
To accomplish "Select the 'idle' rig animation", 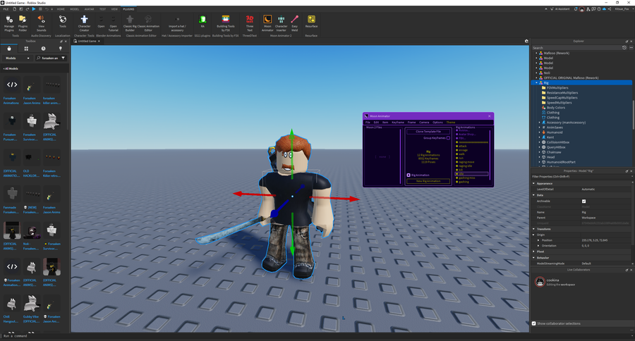I will pyautogui.click(x=472, y=174).
